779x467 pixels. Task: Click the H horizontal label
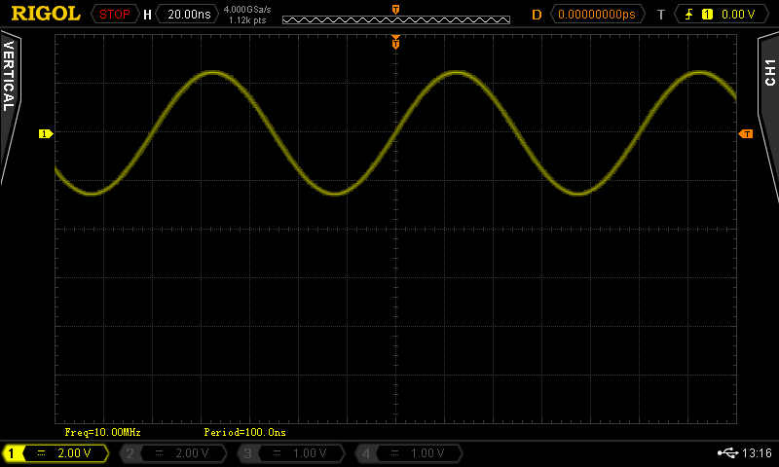point(147,15)
